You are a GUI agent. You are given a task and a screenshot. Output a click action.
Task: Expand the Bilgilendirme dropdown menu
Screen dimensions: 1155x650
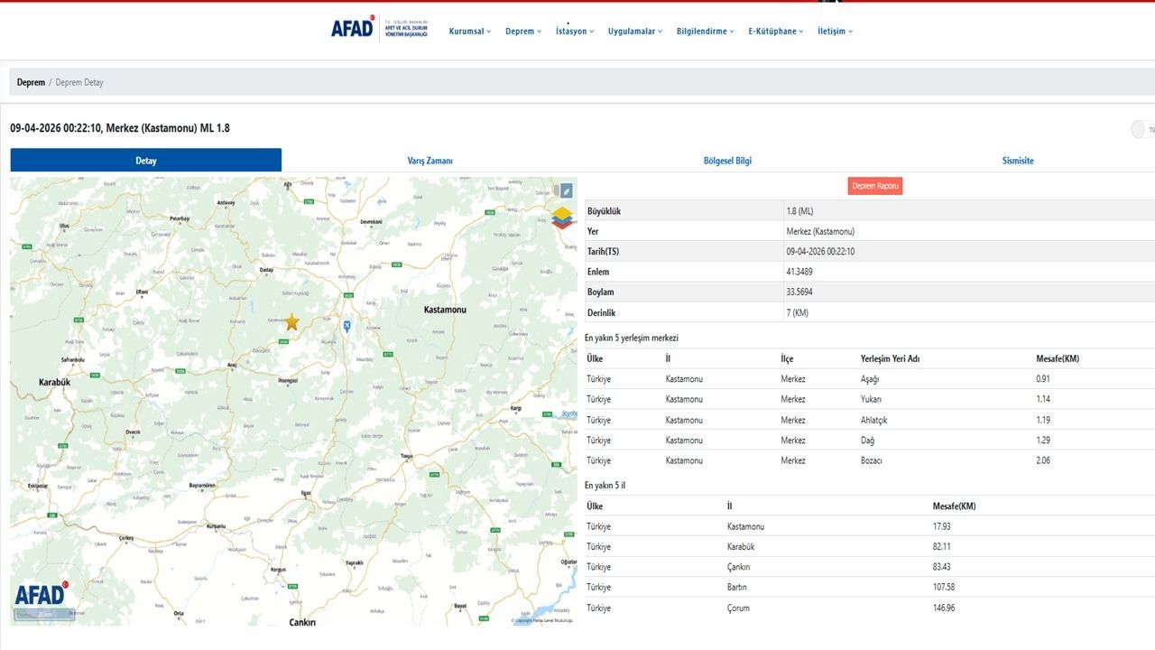click(x=706, y=32)
